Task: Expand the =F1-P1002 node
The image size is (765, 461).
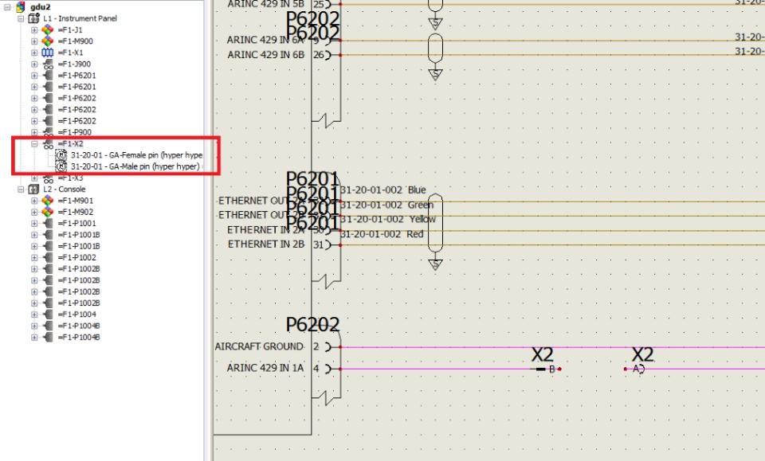Action: [34, 257]
